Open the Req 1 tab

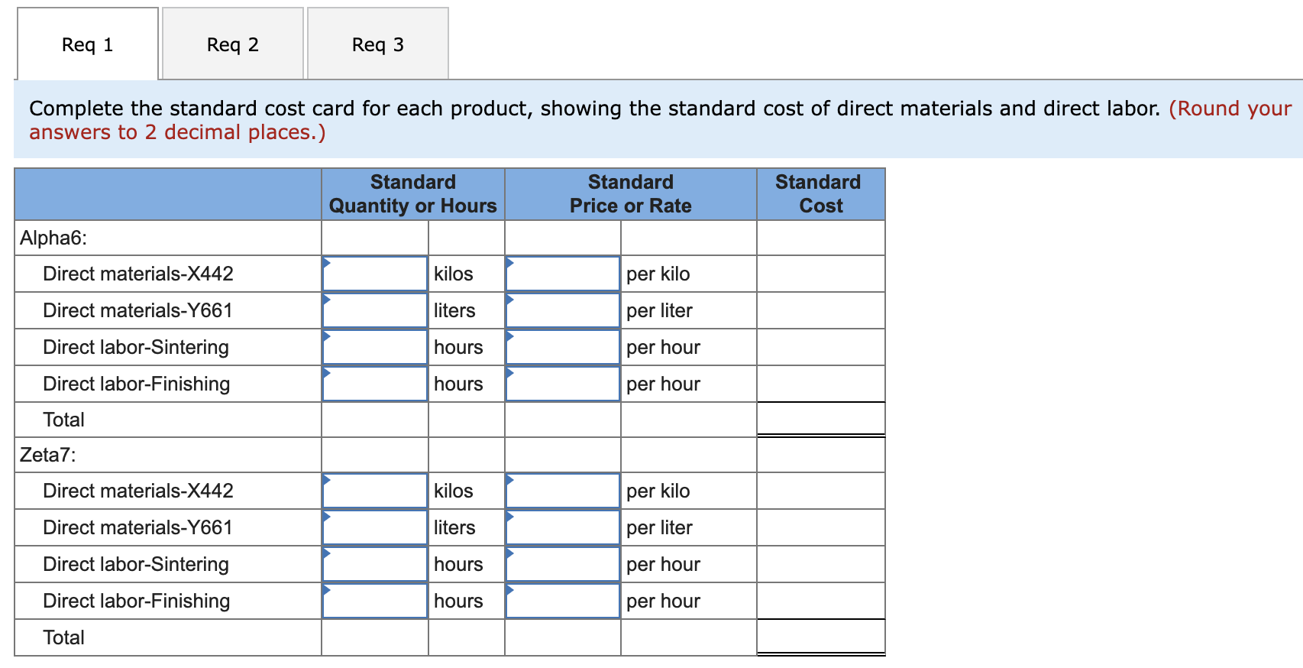coord(87,44)
